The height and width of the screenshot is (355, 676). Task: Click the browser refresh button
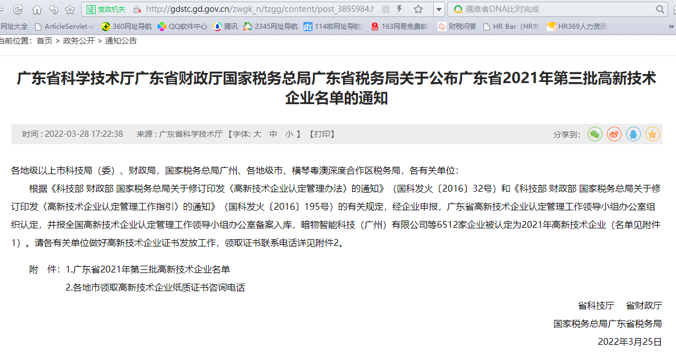[18, 10]
